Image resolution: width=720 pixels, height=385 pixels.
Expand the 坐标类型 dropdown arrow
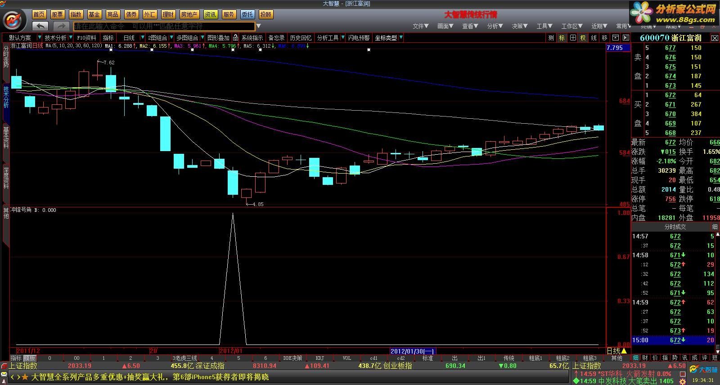[x=401, y=38]
